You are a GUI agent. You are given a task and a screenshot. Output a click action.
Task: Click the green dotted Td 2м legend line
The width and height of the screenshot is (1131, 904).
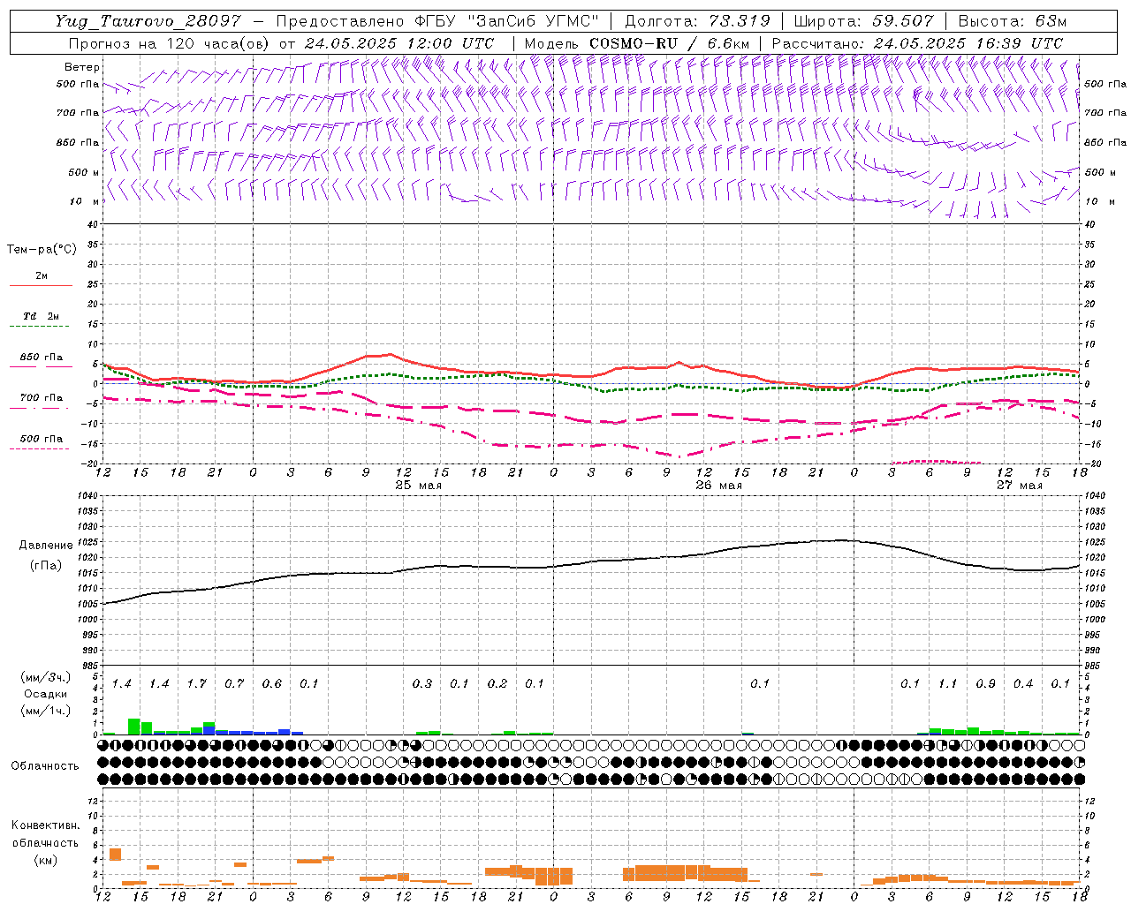tap(39, 327)
